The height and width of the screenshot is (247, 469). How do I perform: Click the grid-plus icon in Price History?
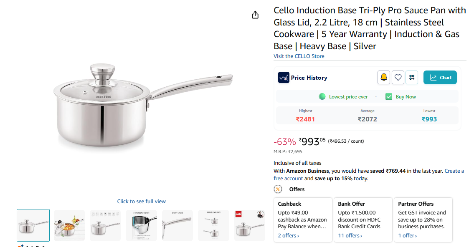pos(412,78)
